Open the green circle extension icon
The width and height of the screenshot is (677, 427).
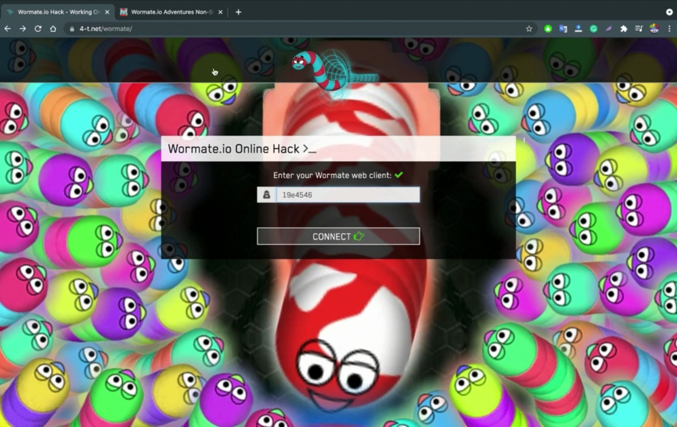coord(548,28)
